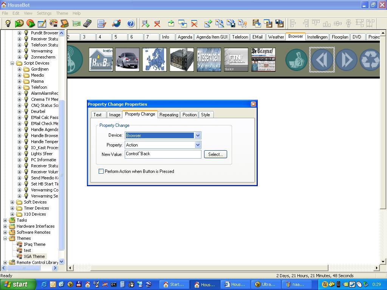Image resolution: width=387 pixels, height=290 pixels.
Task: Click the Start... taskbar button
Action: click(x=175, y=285)
